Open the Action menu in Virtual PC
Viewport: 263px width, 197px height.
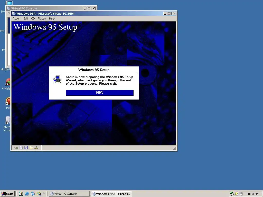(16, 18)
